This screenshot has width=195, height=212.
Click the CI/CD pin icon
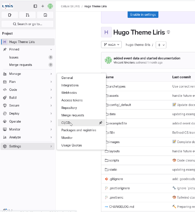(x=101, y=123)
